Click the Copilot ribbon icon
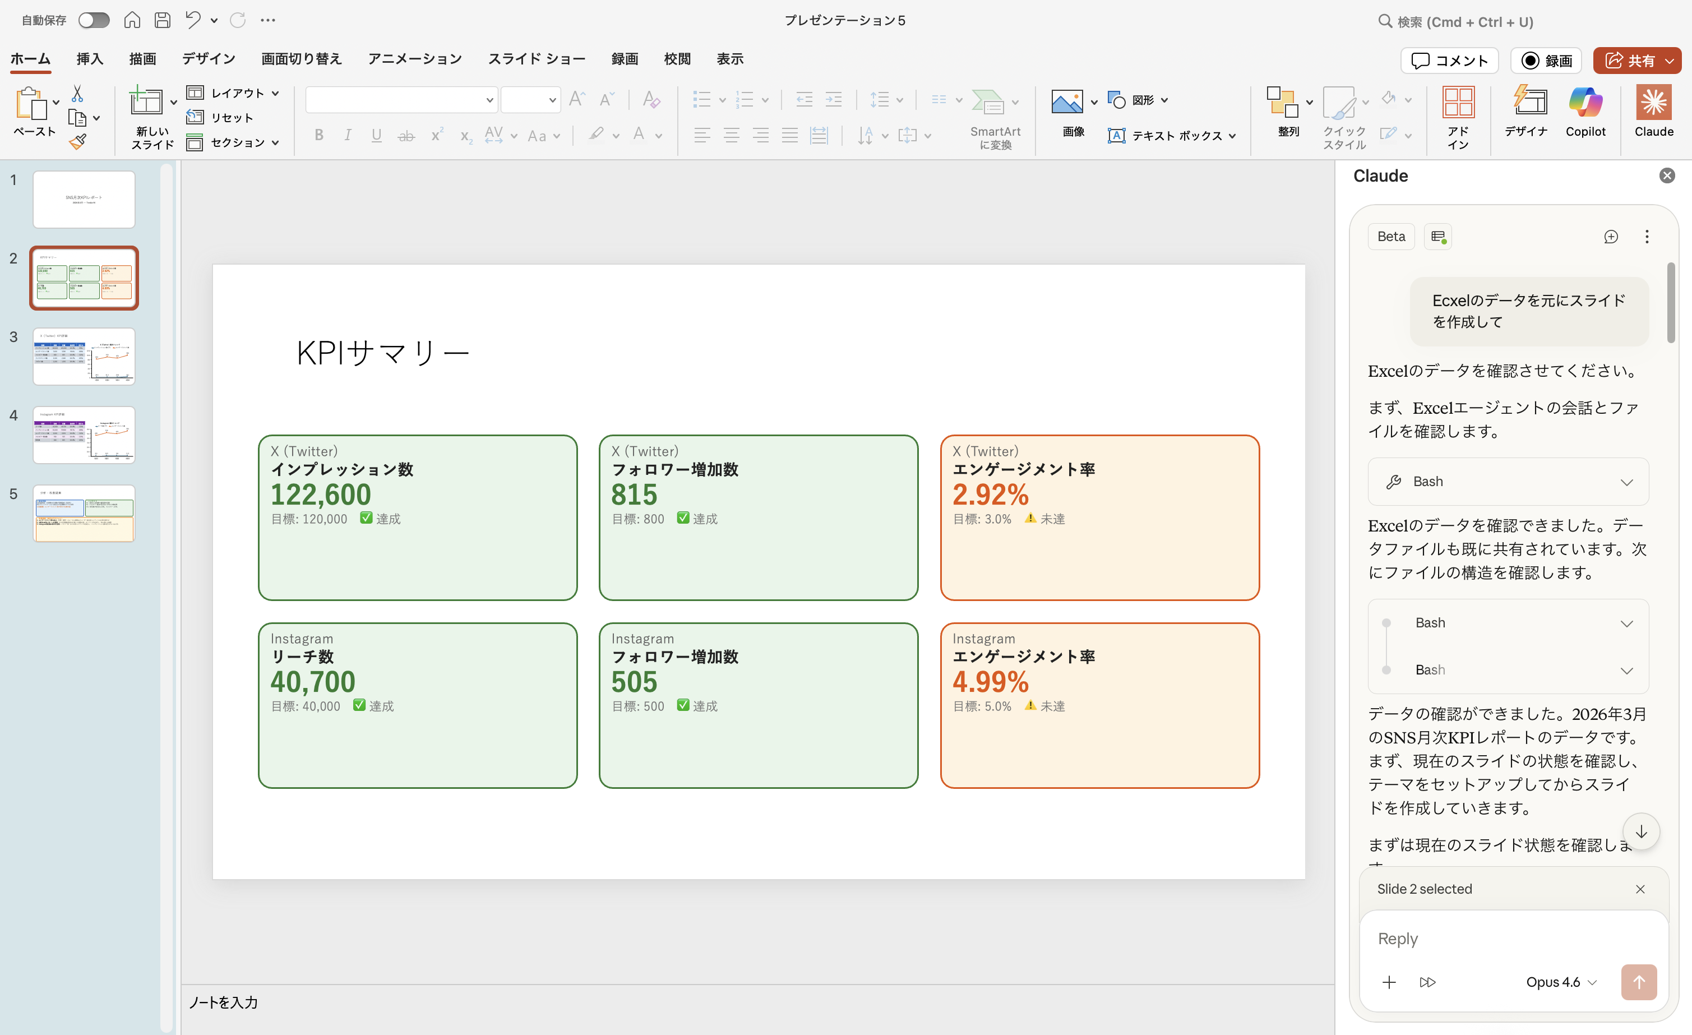The height and width of the screenshot is (1035, 1692). point(1585,111)
